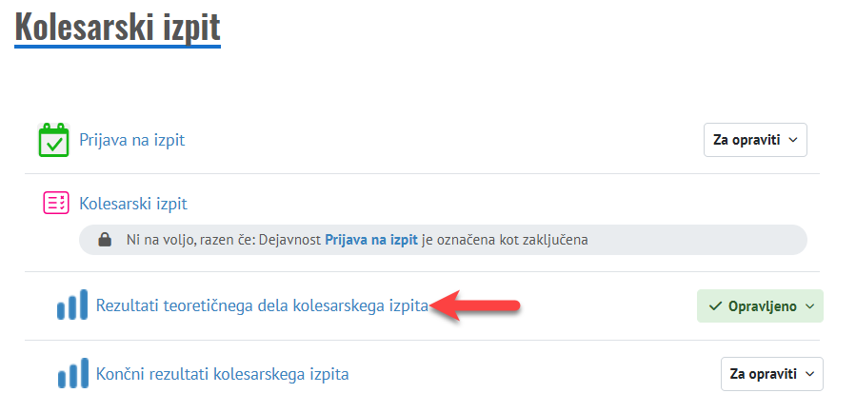Open the Prijava na izpit activity link
Image resolution: width=856 pixels, height=413 pixels.
pos(131,140)
